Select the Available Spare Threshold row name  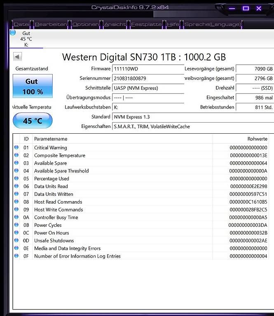(61, 171)
